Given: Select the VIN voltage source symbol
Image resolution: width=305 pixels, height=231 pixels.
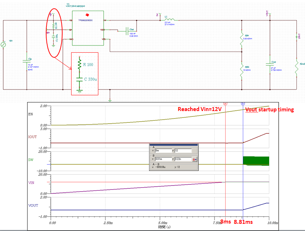Looking at the screenshot, I should point(3,45).
